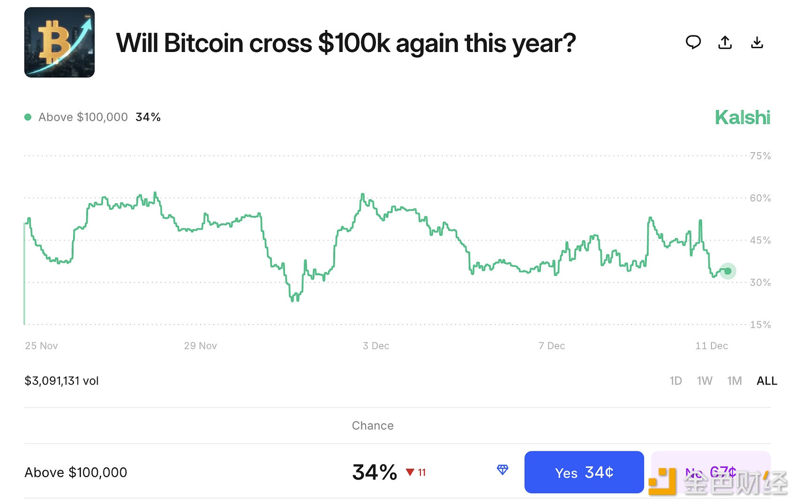This screenshot has width=794, height=502.
Task: Click the Yes 34¢ button
Action: pyautogui.click(x=584, y=472)
